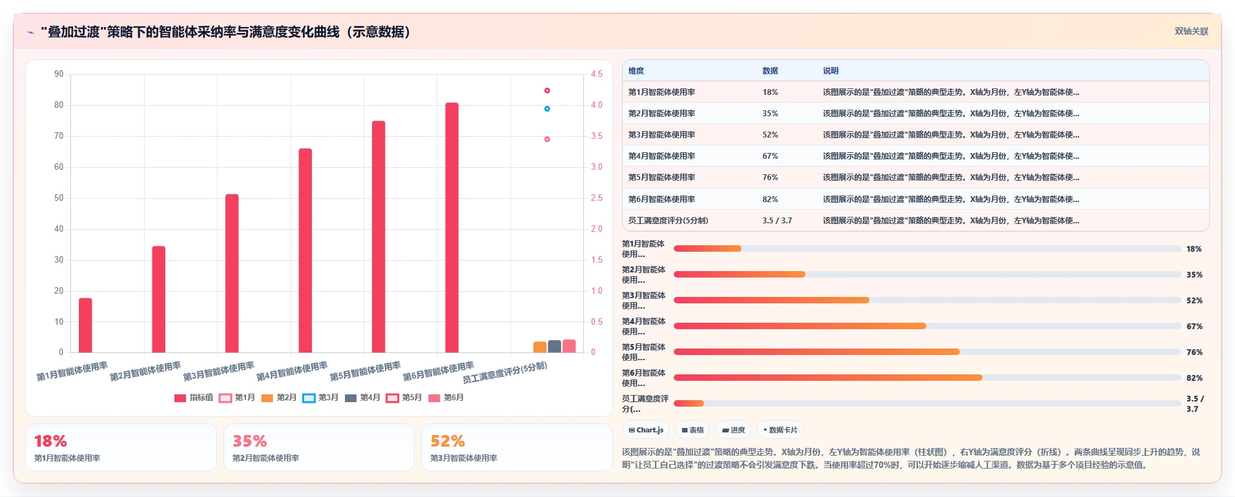
Task: Click table row 第5月智能体使用率
Action: click(x=915, y=177)
